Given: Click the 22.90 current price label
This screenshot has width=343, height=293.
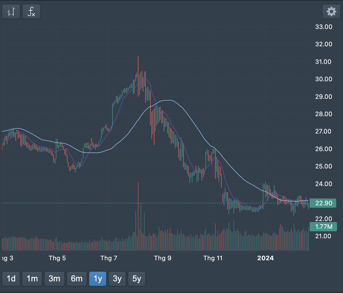Looking at the screenshot, I should (x=323, y=203).
